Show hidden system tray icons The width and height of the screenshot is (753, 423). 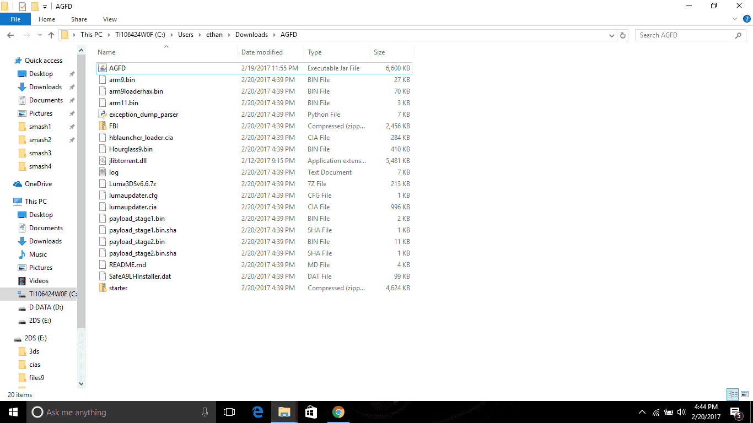[642, 412]
